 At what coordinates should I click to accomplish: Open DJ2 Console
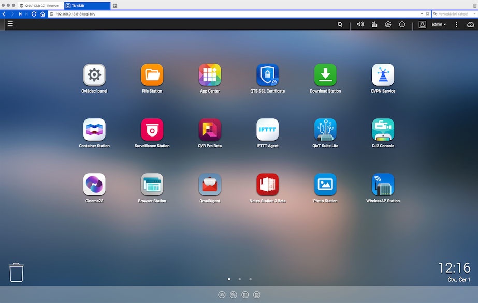click(x=383, y=130)
